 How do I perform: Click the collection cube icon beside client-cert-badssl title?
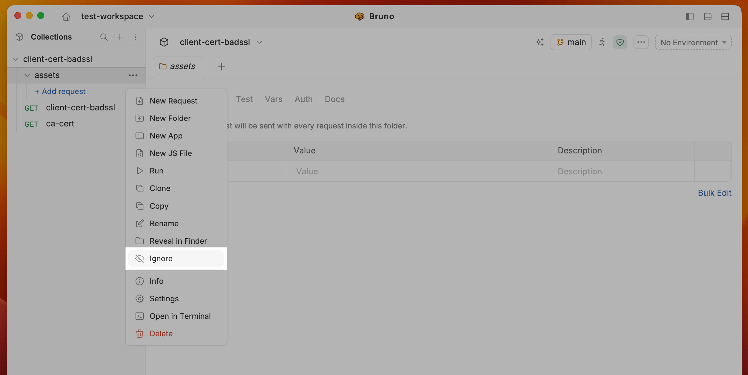coord(164,42)
